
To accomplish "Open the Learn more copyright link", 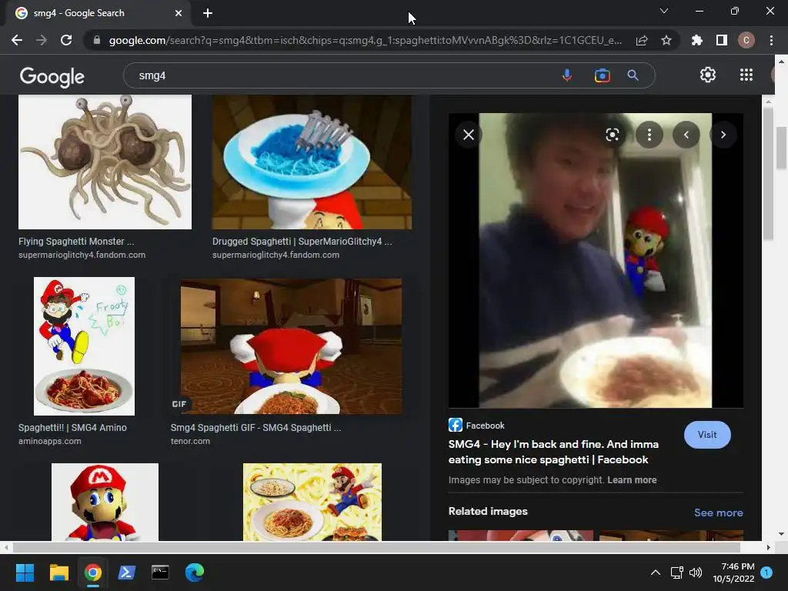I will click(x=632, y=480).
